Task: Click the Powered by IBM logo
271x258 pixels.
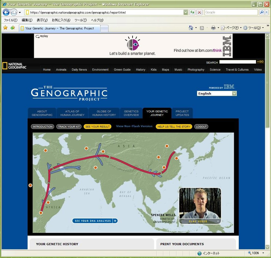Action: point(222,87)
